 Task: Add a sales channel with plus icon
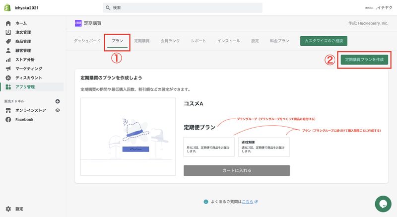[58, 101]
